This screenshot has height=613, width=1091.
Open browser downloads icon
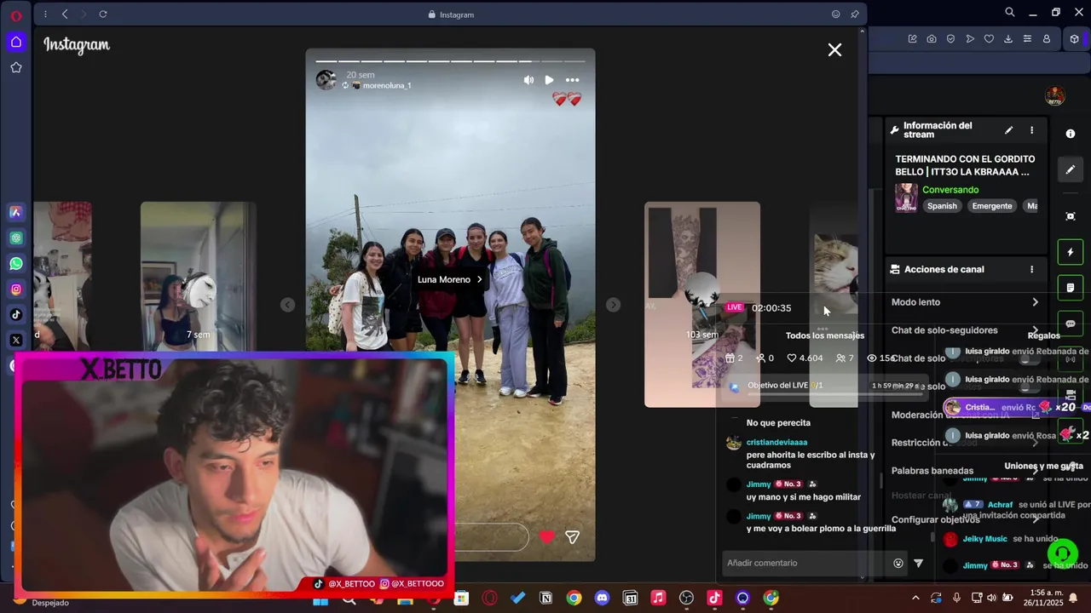point(1008,39)
